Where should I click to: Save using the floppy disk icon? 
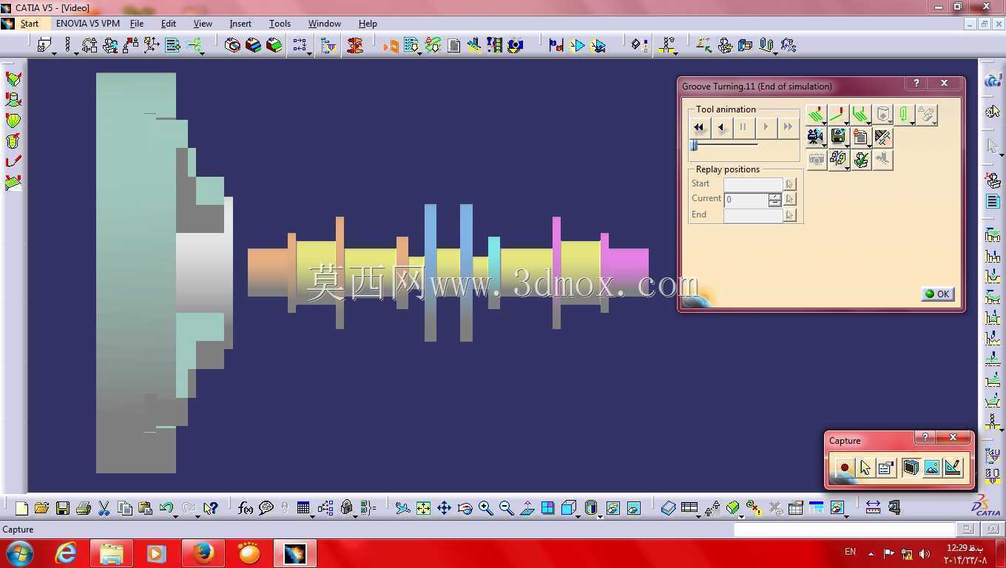63,508
